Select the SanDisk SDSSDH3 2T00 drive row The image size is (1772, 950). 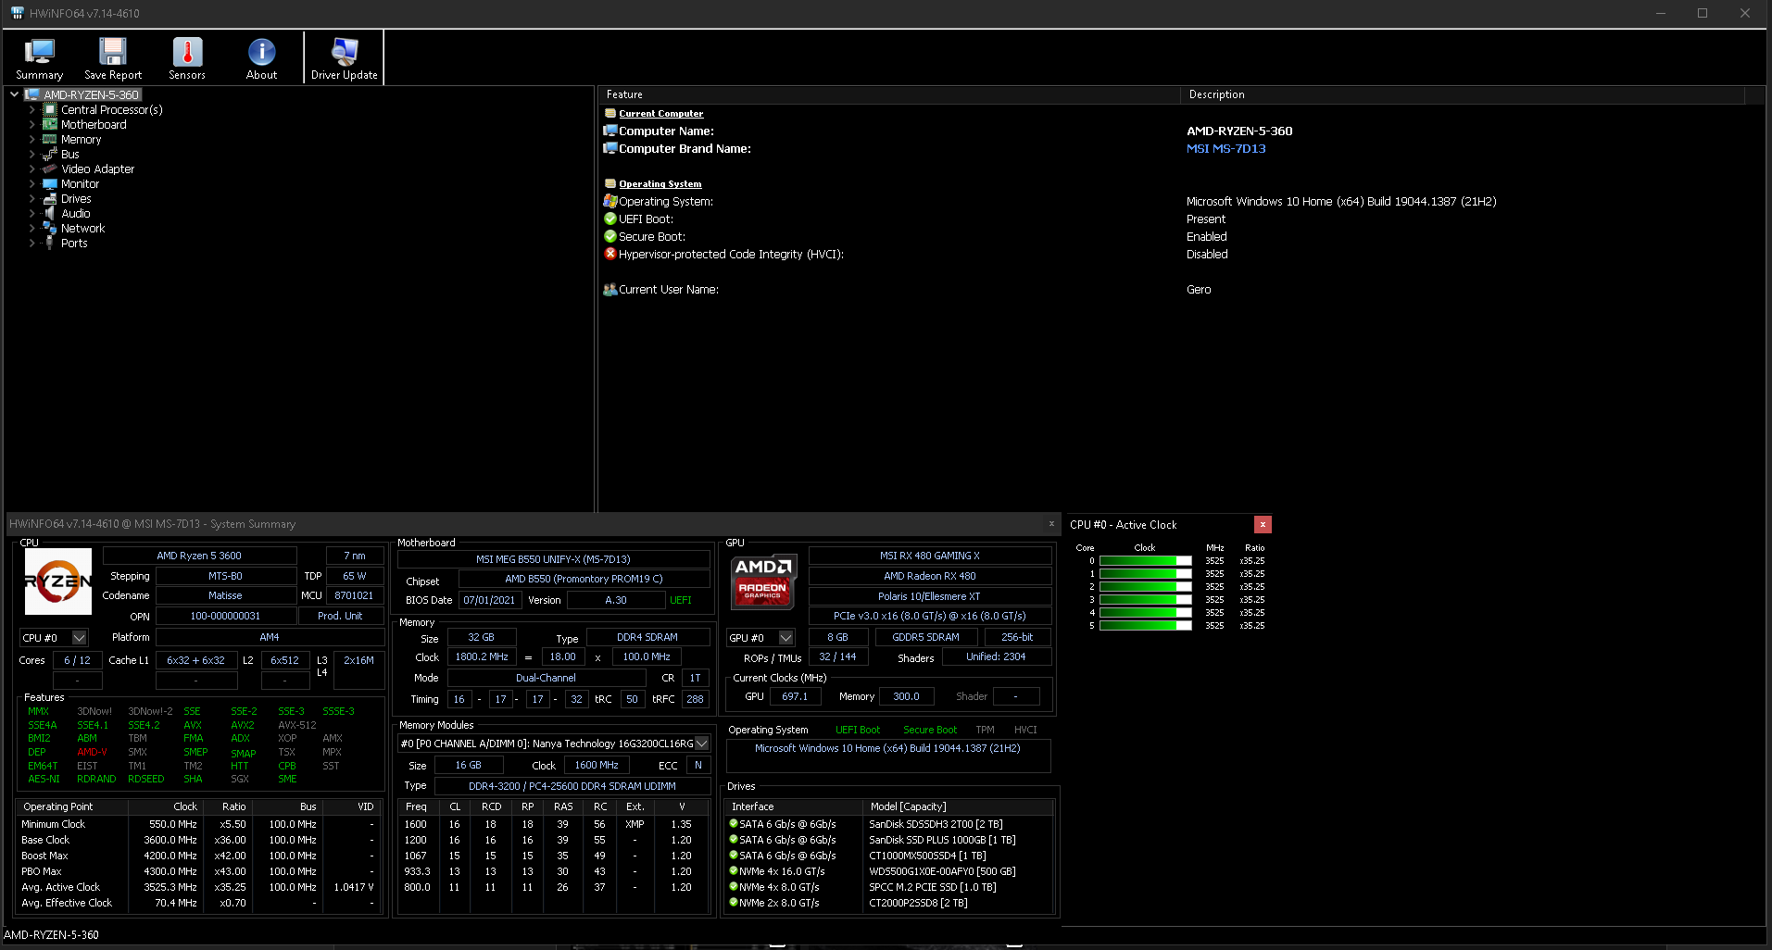tap(889, 824)
